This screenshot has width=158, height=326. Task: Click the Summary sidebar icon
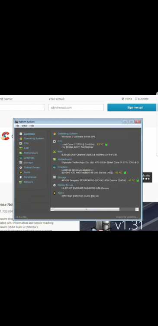[x=20, y=134]
